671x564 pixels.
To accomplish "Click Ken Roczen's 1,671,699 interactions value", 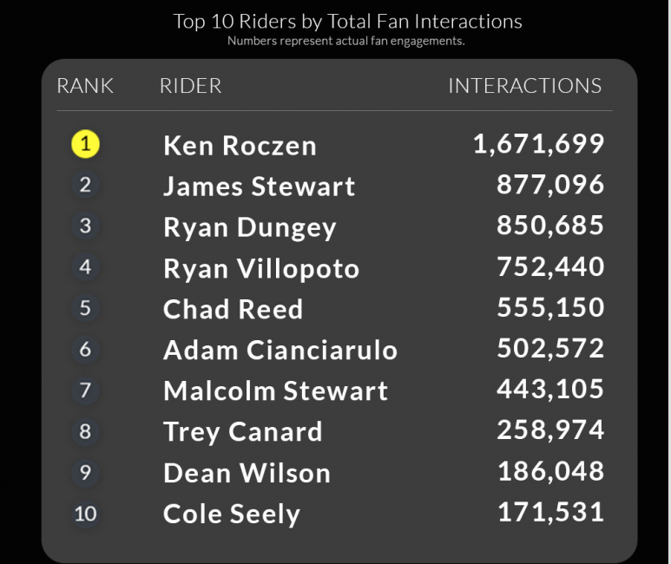I will click(538, 143).
